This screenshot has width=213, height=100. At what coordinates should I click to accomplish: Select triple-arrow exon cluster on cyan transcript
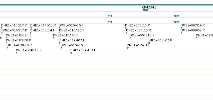[x=110, y=16]
